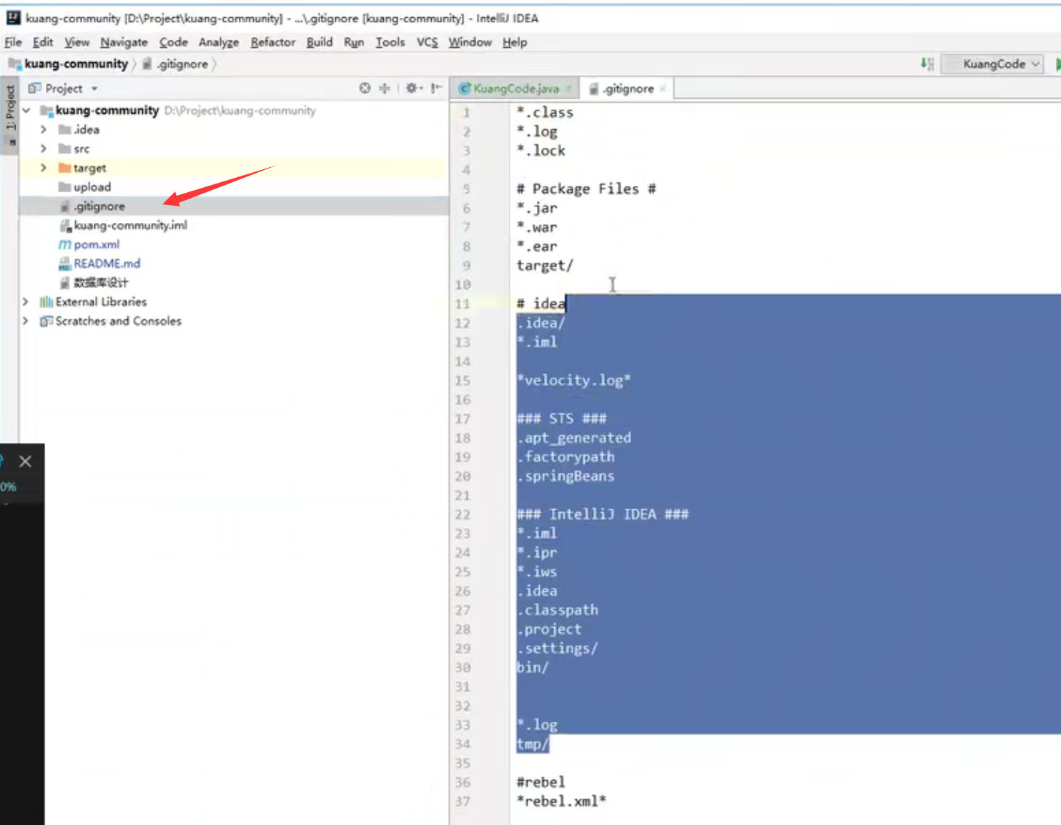This screenshot has width=1061, height=825.
Task: Click the README.md markdown file icon
Action: [x=65, y=264]
